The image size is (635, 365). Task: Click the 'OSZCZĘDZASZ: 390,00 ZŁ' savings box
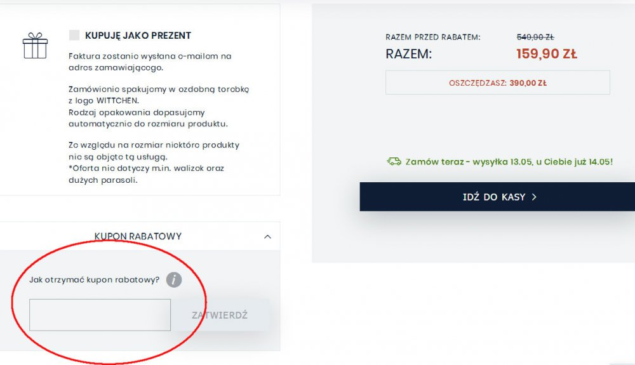click(497, 83)
